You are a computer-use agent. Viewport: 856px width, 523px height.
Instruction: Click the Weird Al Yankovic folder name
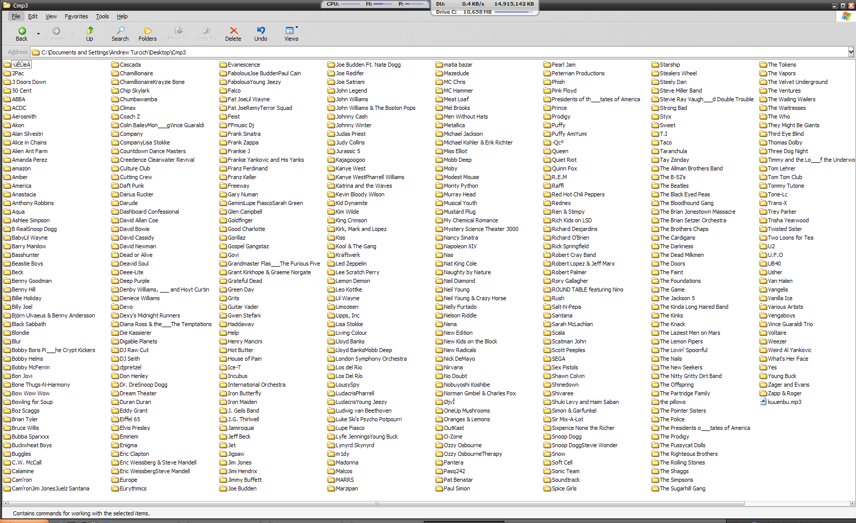tap(790, 350)
